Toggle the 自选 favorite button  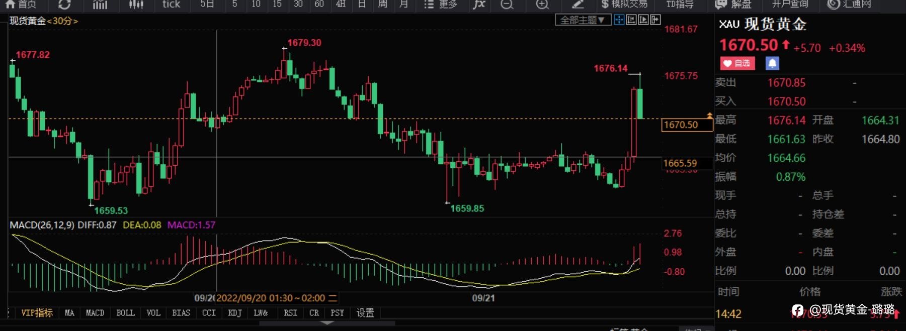coord(737,63)
